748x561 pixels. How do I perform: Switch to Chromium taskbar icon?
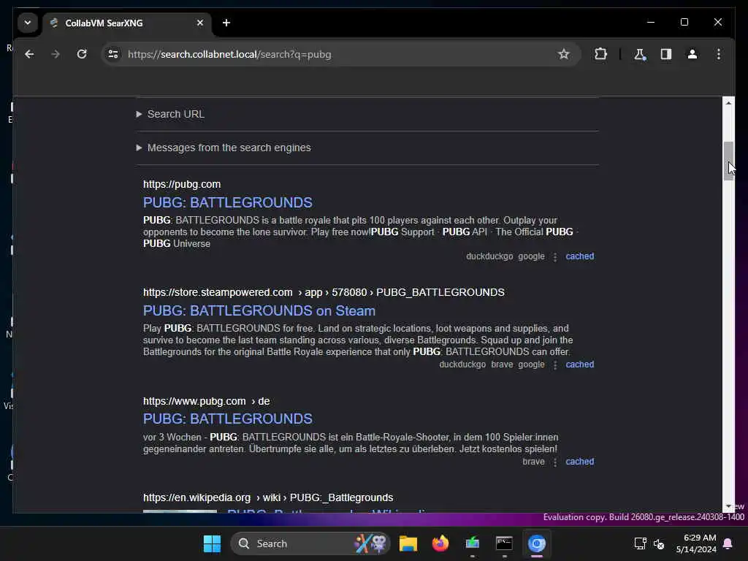tap(537, 543)
